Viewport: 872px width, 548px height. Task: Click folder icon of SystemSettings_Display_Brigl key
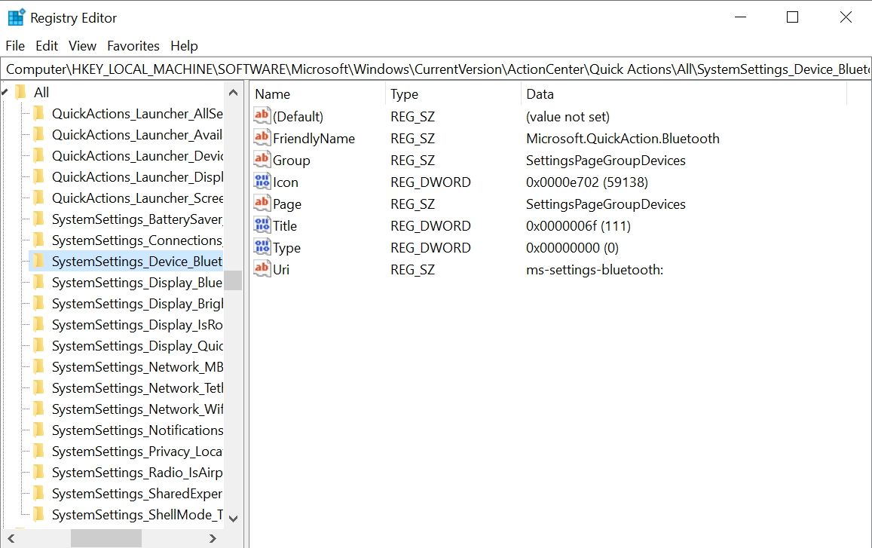click(38, 304)
